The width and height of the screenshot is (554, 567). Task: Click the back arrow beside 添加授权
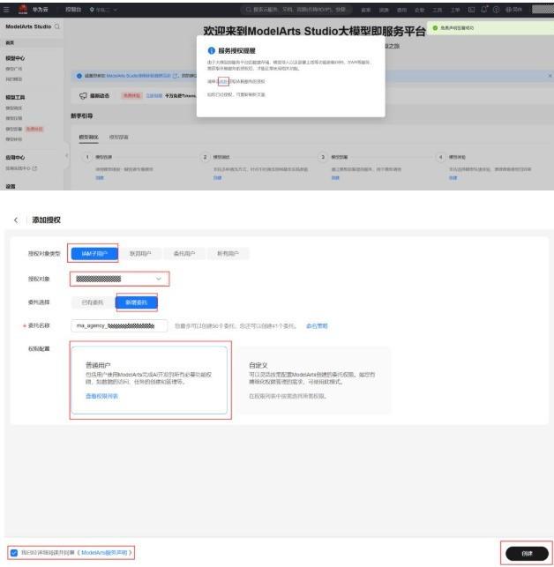coord(16,220)
